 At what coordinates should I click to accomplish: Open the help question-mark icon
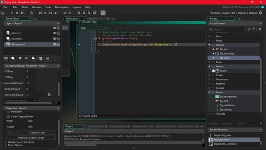[x=70, y=13]
